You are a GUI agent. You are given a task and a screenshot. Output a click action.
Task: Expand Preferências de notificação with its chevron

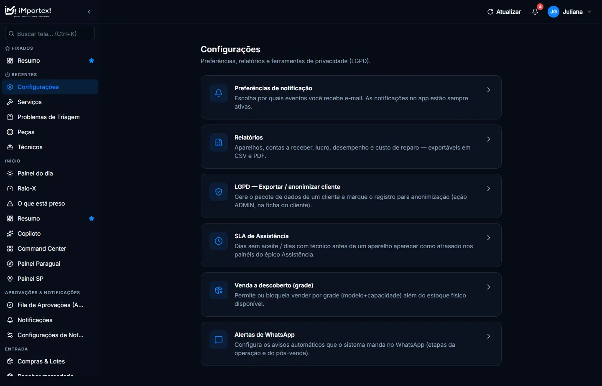[488, 90]
